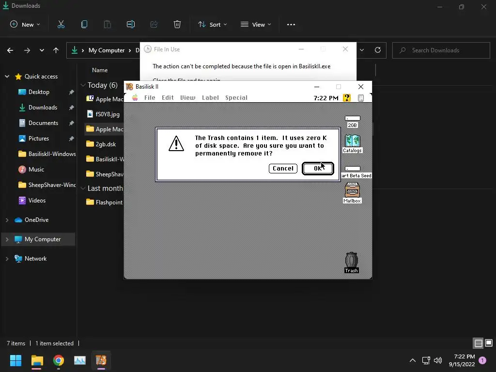Screen dimensions: 496x372
Task: Select the 2GB disk icon
Action: point(353,122)
